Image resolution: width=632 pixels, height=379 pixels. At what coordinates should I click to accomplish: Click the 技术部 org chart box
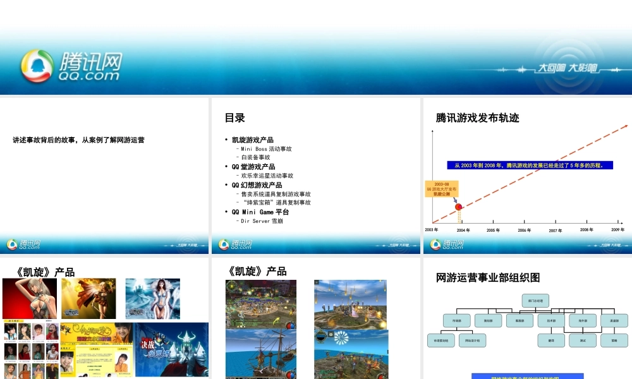tap(551, 321)
